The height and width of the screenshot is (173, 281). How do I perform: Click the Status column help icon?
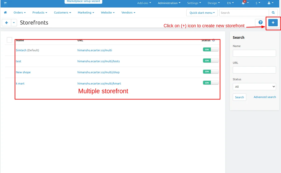[x=214, y=40]
